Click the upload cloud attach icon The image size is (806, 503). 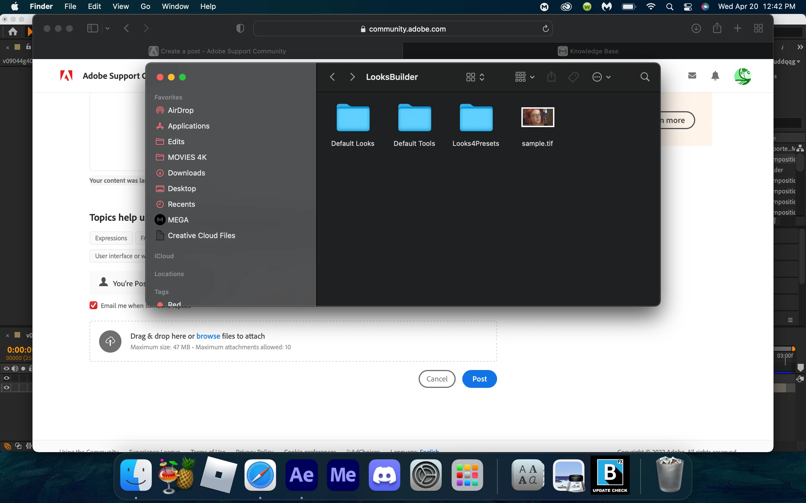tap(110, 341)
